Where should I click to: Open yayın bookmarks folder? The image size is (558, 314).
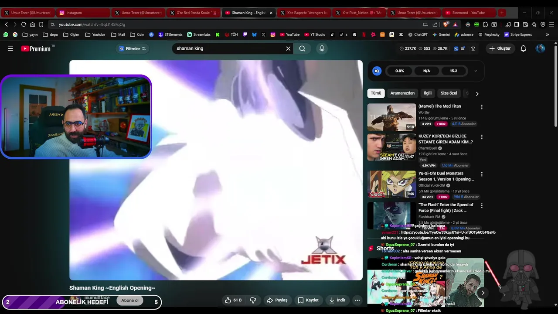[x=30, y=34]
